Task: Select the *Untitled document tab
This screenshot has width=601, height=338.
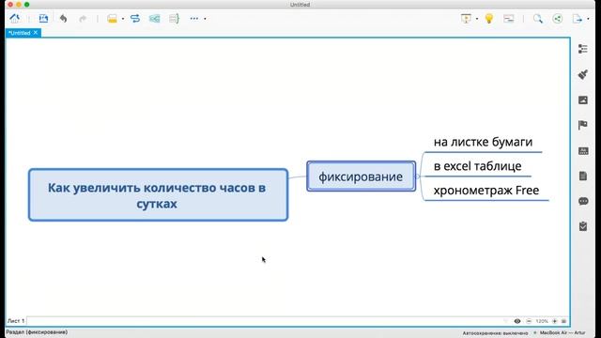Action: [x=20, y=33]
